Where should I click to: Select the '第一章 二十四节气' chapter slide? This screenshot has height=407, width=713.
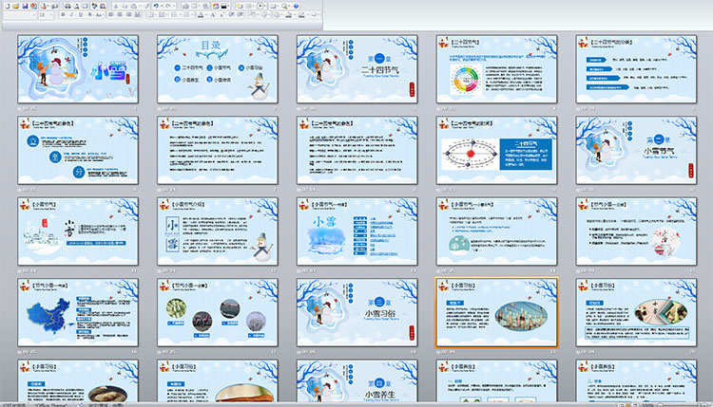click(356, 69)
